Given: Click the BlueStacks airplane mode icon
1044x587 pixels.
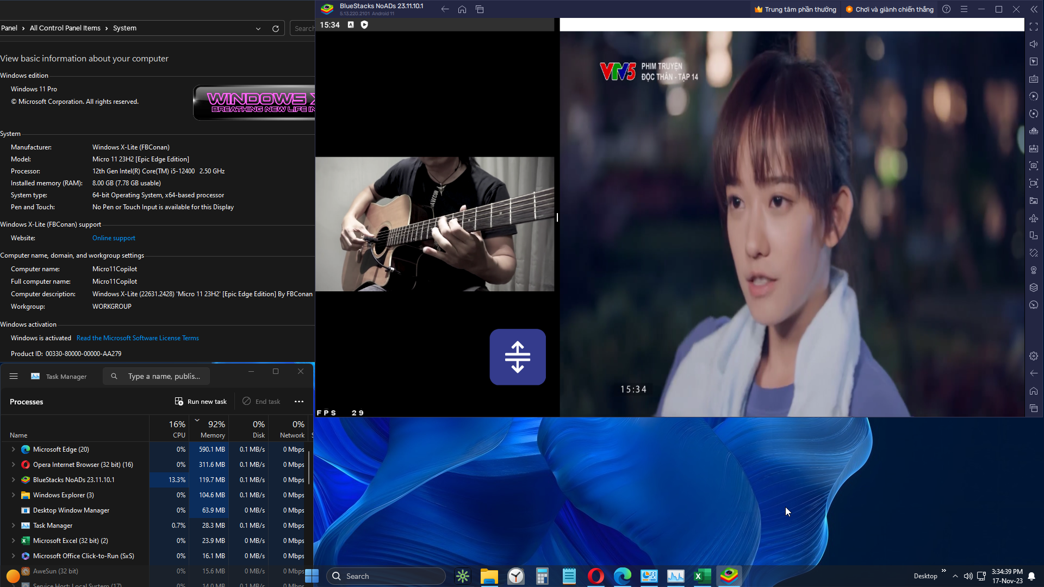Looking at the screenshot, I should [x=1034, y=218].
